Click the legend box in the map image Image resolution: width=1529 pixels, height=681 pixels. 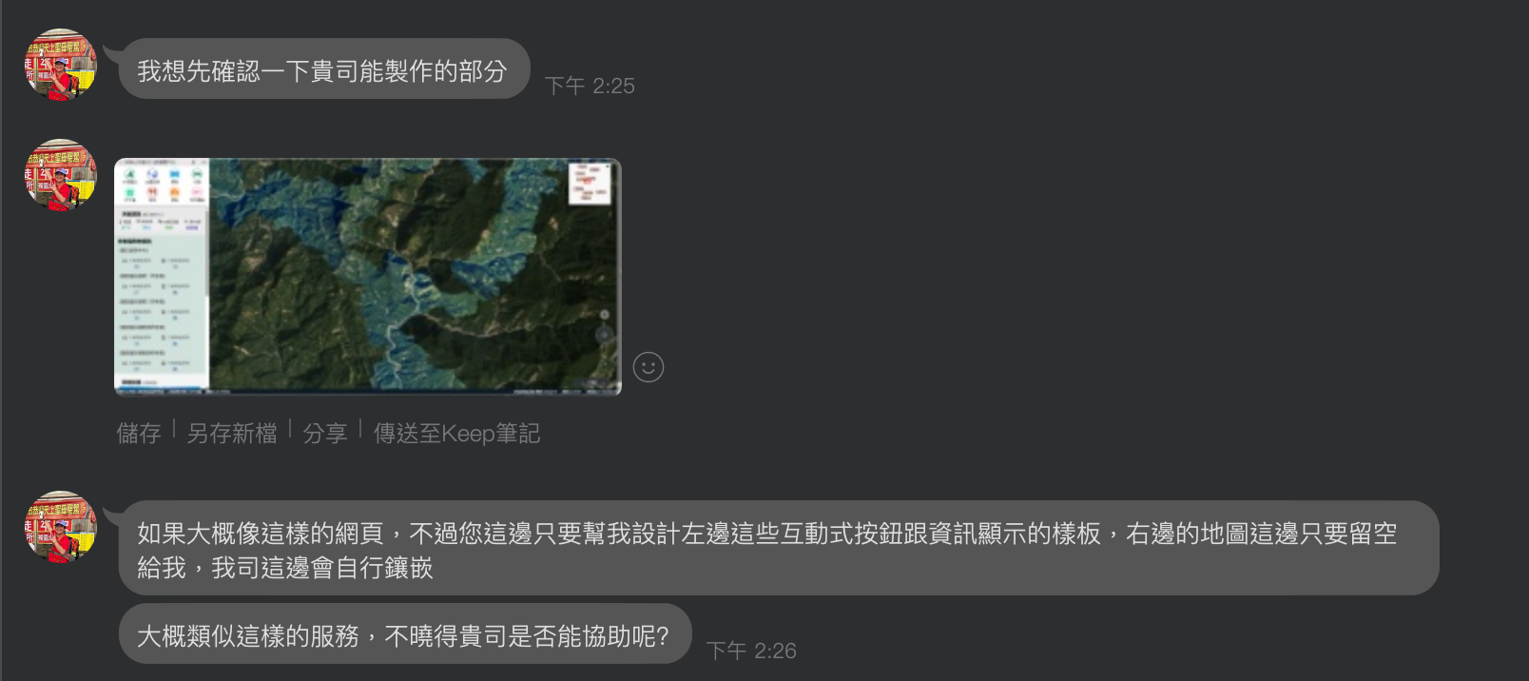click(x=590, y=183)
